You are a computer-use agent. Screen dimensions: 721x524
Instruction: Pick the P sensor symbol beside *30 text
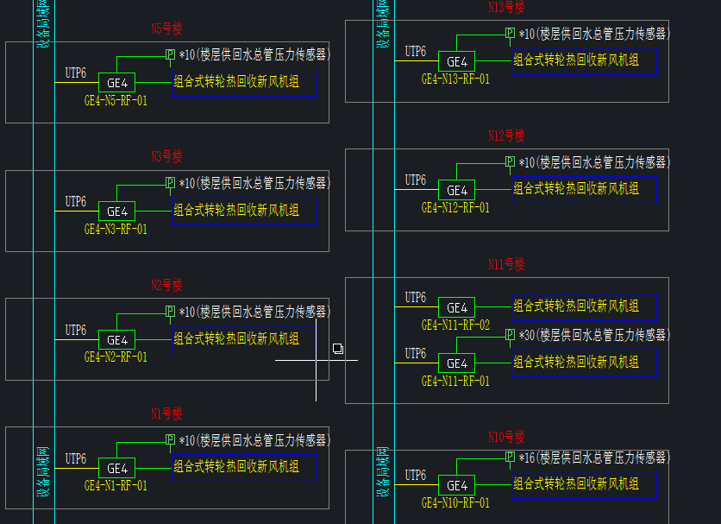point(510,334)
